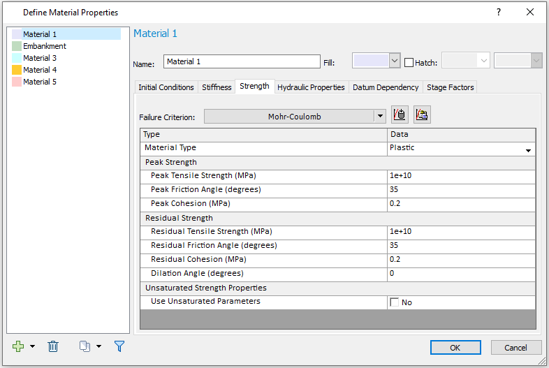Open Stage Factors tab
This screenshot has height=368, width=549.
click(451, 87)
